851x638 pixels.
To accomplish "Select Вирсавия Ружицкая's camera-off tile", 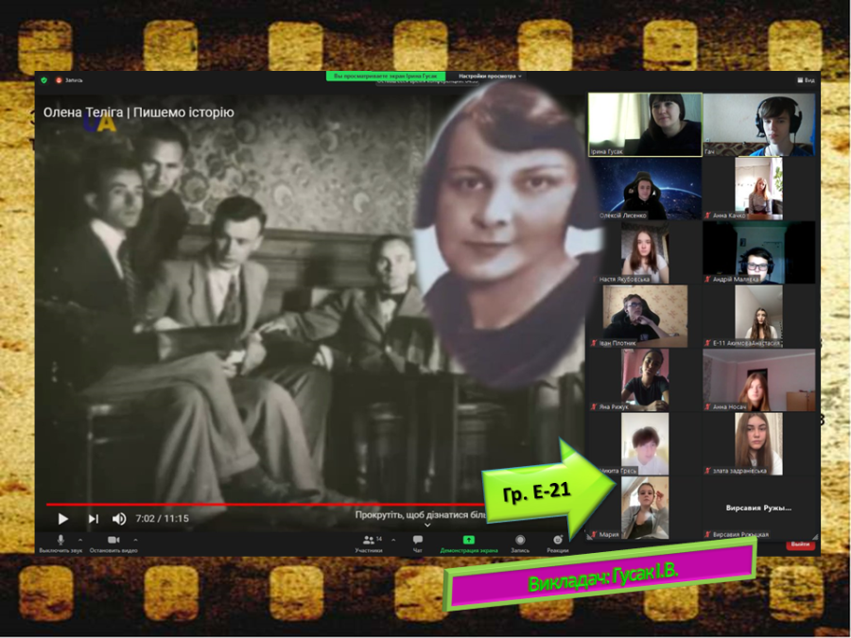I will click(759, 508).
